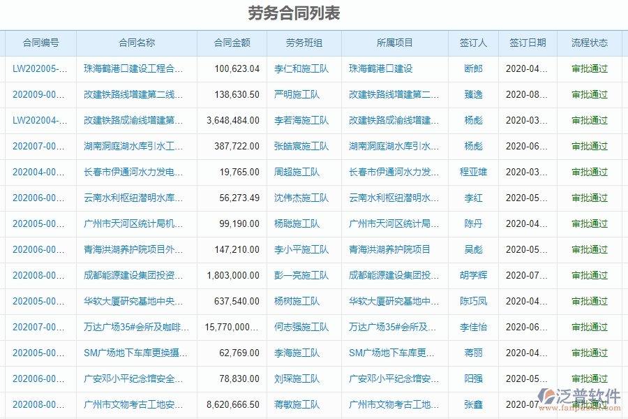The height and width of the screenshot is (419, 628).
Task: Open contract number LW202005 in the first row
Action: click(x=38, y=68)
